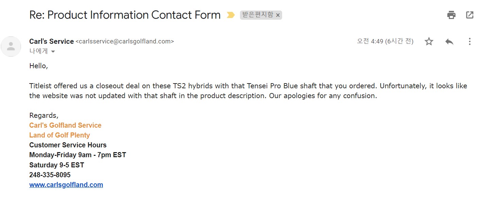The width and height of the screenshot is (482, 201).
Task: Click the 받은편지함 inbox label
Action: click(257, 15)
